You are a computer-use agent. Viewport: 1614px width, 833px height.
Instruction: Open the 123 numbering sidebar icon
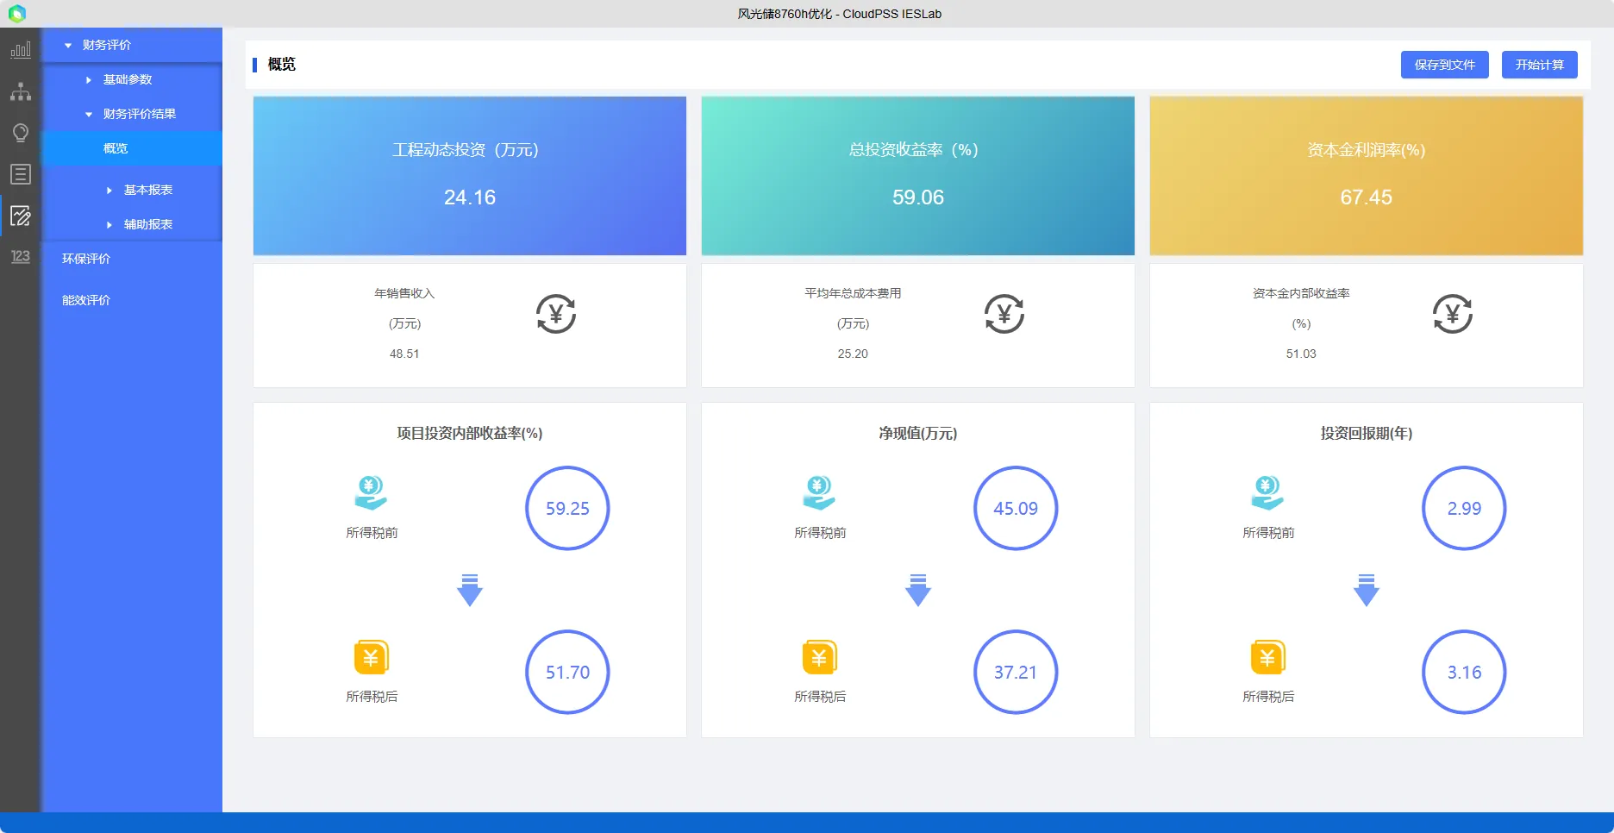click(x=21, y=256)
